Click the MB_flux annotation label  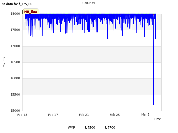(31, 12)
